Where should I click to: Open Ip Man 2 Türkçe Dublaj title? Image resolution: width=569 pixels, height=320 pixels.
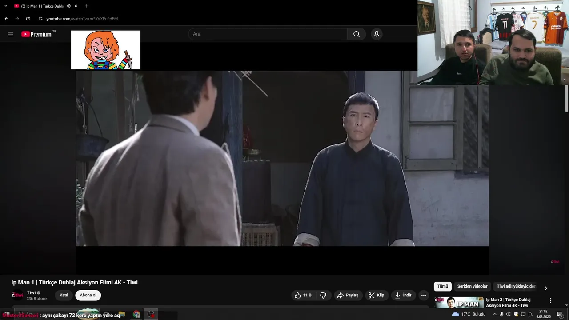click(x=508, y=302)
